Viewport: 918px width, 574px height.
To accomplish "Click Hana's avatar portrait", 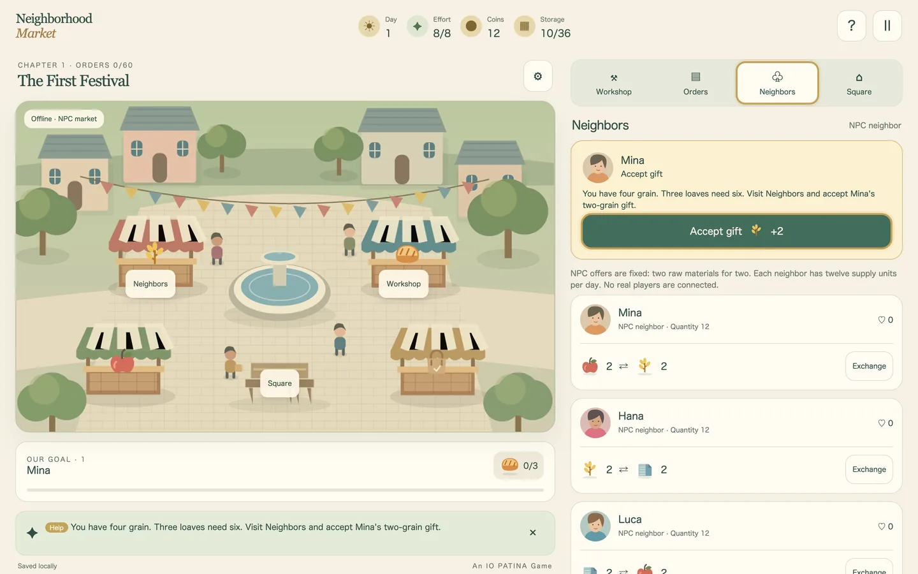I will pos(595,423).
